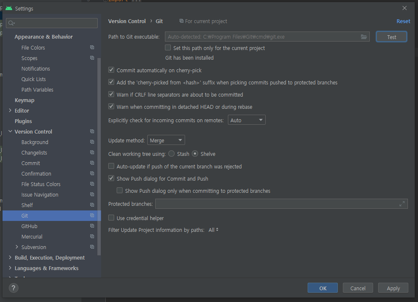Check Show Push dialog only for protected branches
Screen dimensions: 418x302
(x=120, y=191)
